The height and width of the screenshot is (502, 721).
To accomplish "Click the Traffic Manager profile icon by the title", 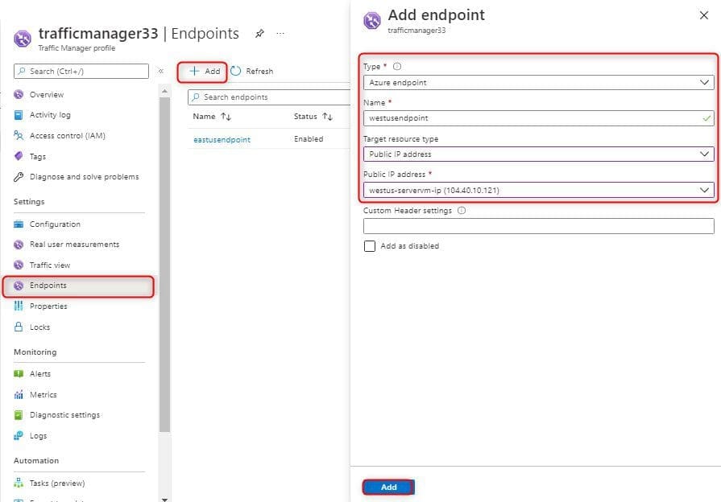I will [23, 39].
